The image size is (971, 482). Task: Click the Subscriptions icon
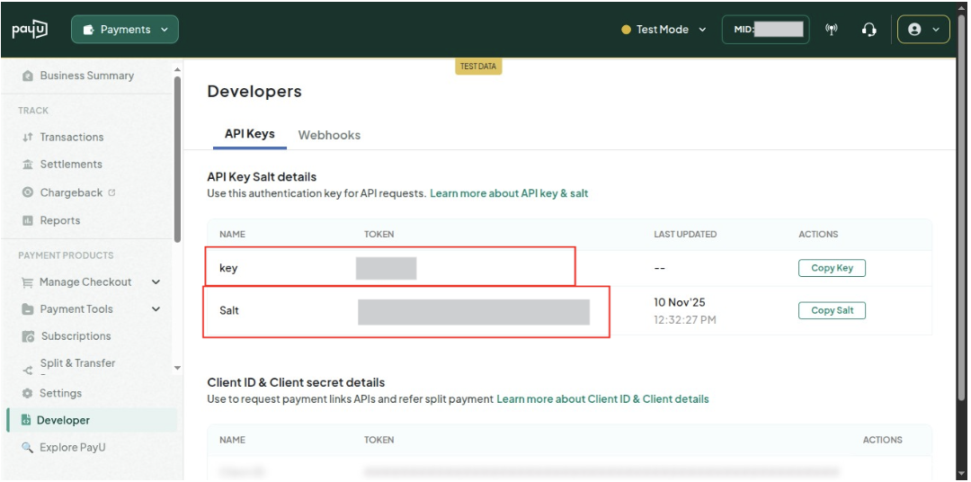(x=28, y=336)
